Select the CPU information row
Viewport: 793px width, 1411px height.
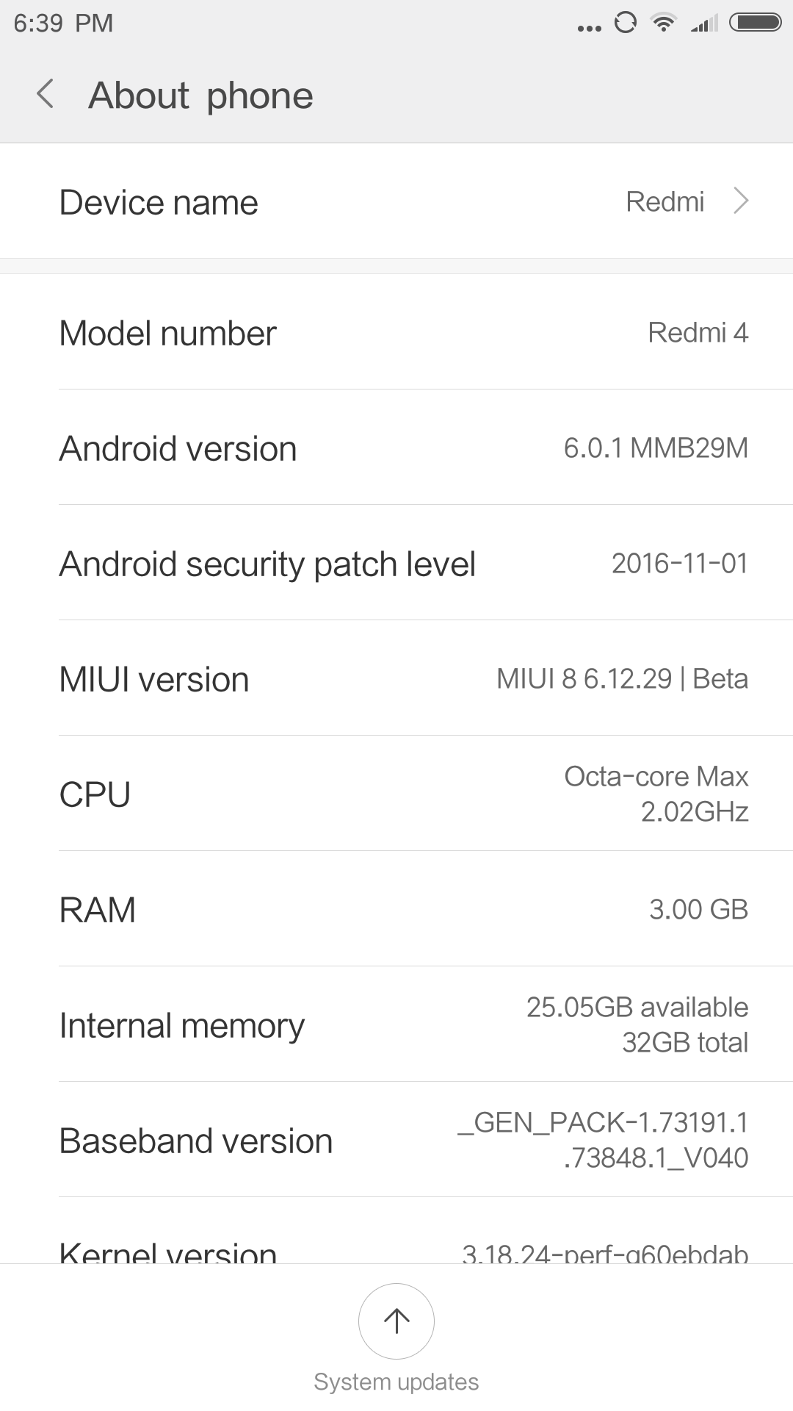[x=396, y=794]
